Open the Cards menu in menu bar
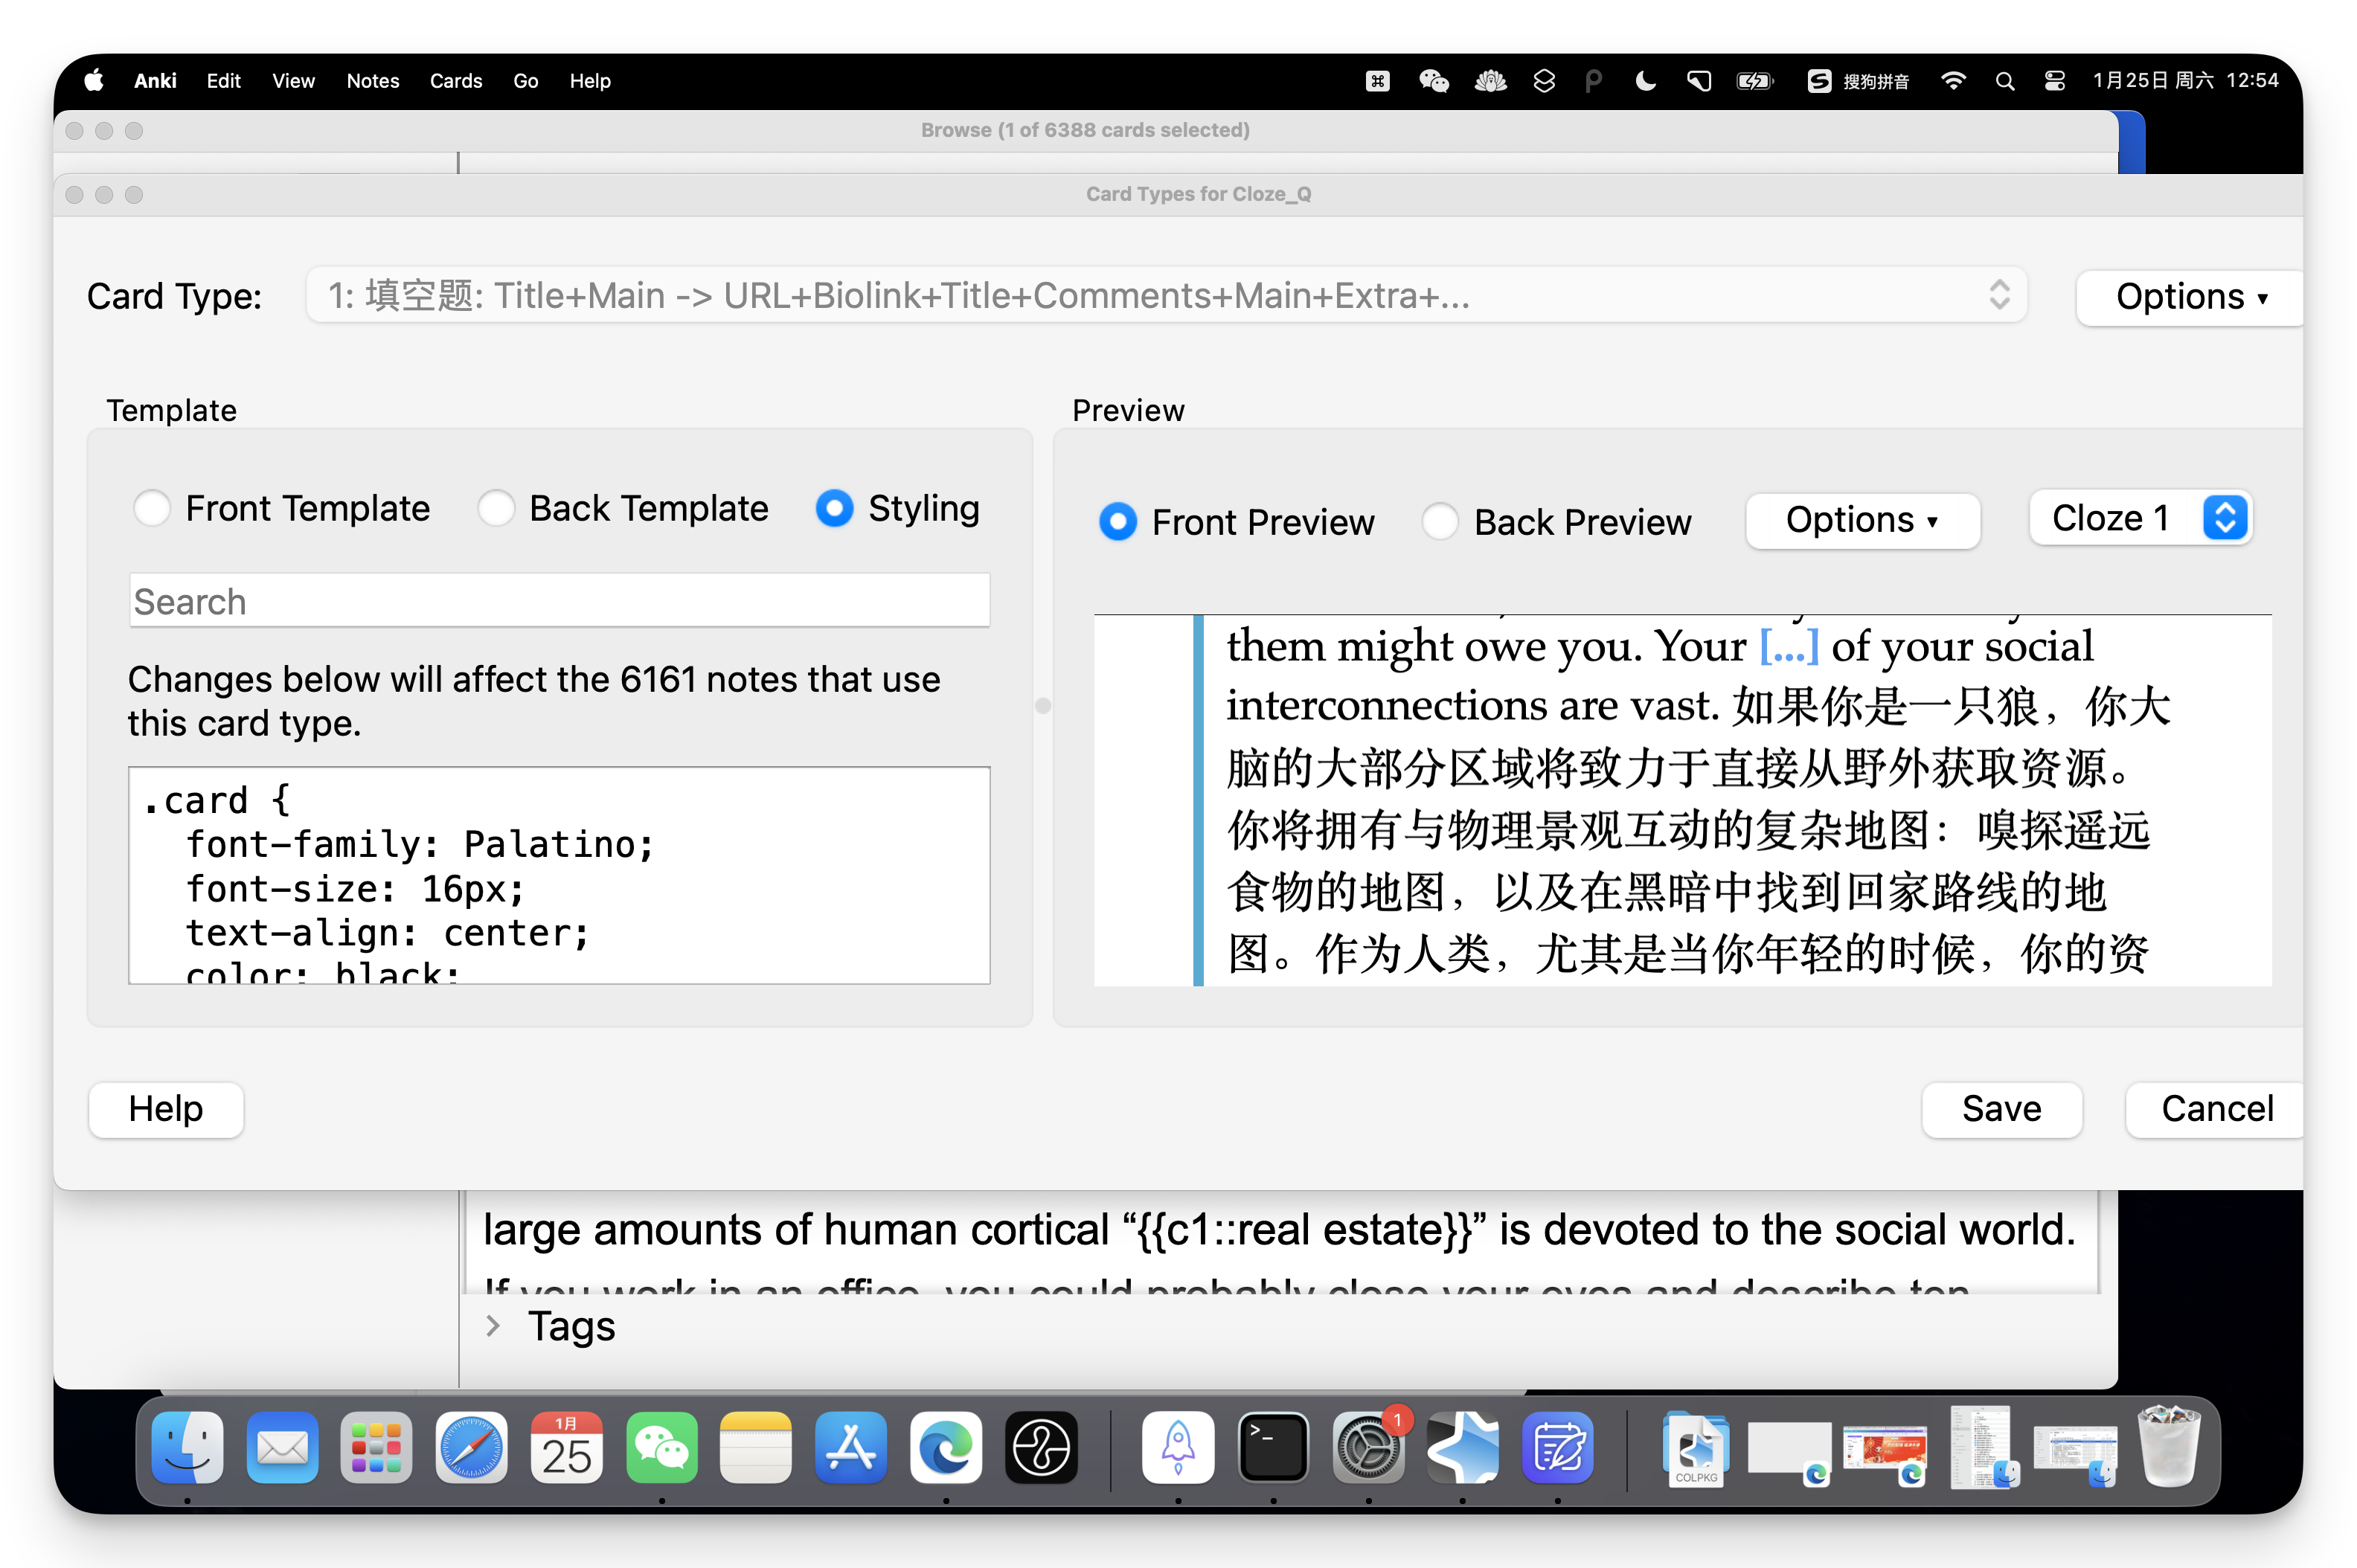The width and height of the screenshot is (2357, 1568). pyautogui.click(x=455, y=81)
